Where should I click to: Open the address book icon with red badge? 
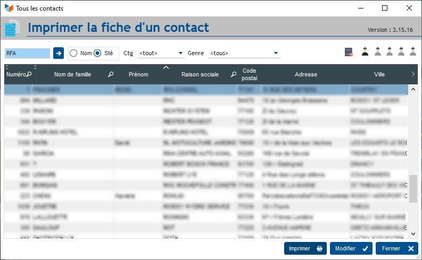(349, 52)
